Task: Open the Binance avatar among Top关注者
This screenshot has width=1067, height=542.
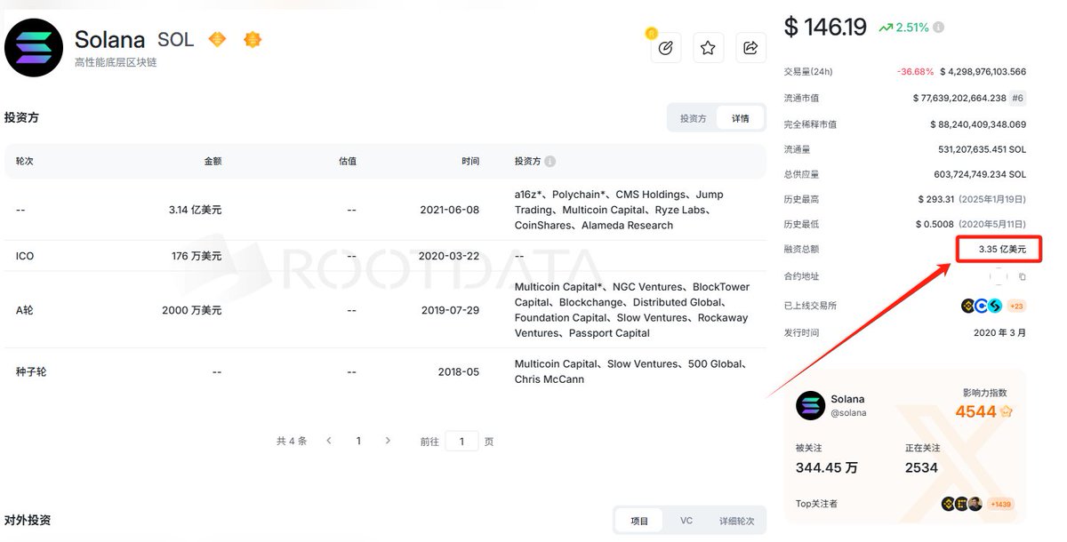Action: 948,504
